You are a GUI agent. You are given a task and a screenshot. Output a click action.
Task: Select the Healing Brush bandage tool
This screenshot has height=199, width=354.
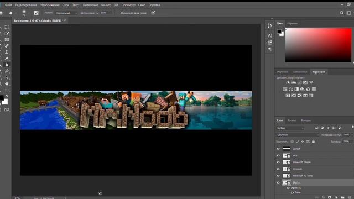click(x=7, y=46)
